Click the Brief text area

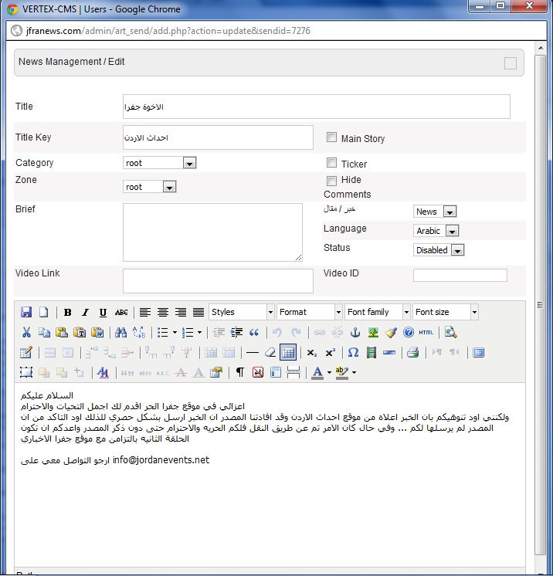coord(212,232)
